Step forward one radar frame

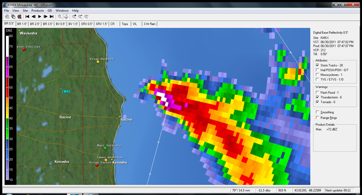tap(46, 17)
